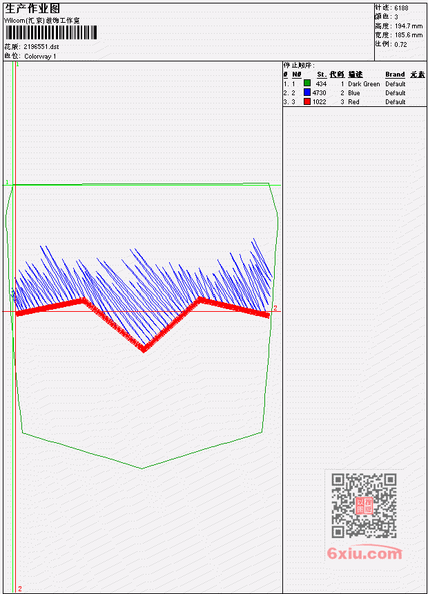Click stitch count 1022 in the table
The width and height of the screenshot is (428, 594).
click(x=319, y=102)
